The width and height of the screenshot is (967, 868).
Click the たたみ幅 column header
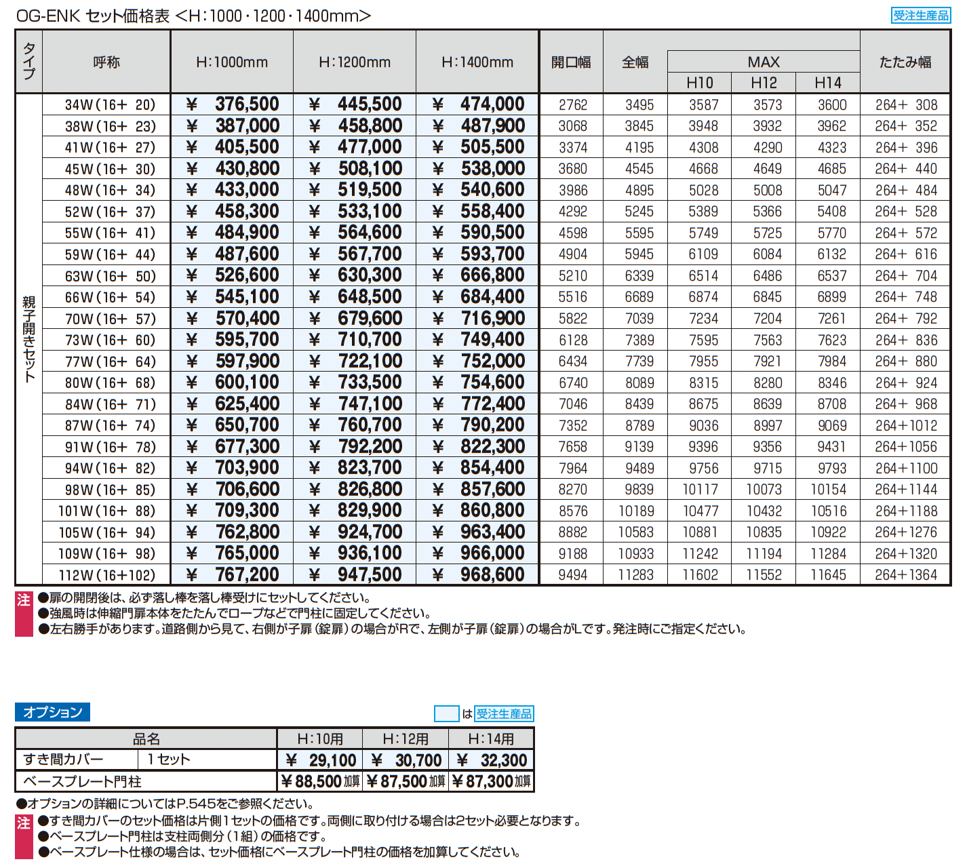point(905,62)
